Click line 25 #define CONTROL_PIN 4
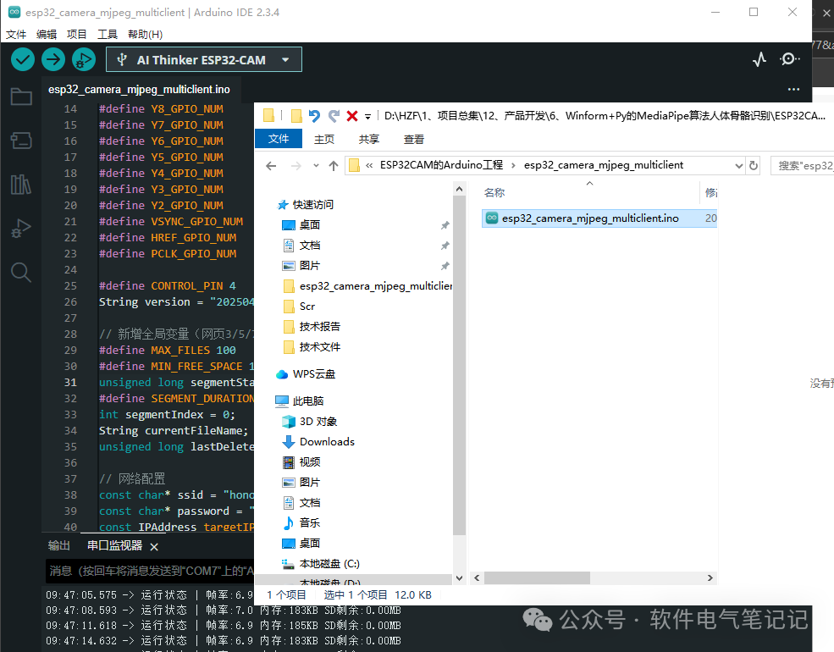 point(167,285)
